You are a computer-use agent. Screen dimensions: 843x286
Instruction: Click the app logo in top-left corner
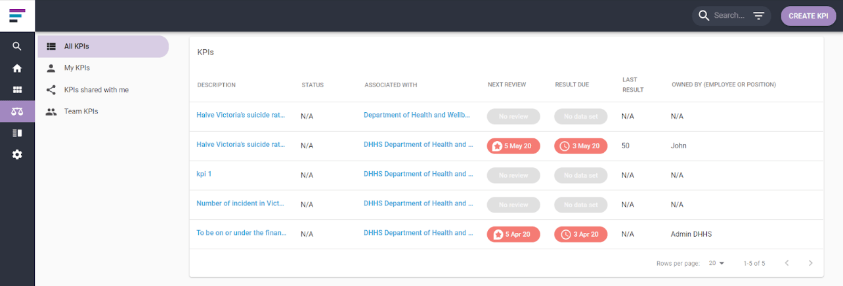coord(17,15)
